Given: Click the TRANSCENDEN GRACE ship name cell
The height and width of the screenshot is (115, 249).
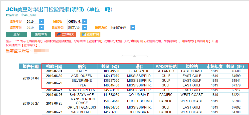Looking at the screenshot, I should click(x=82, y=101).
